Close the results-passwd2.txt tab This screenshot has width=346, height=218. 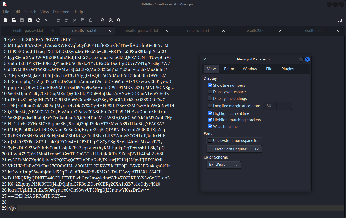167,31
